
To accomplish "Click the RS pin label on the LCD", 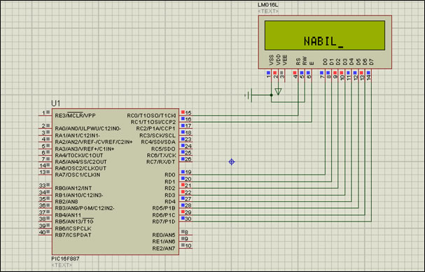I will (x=298, y=62).
